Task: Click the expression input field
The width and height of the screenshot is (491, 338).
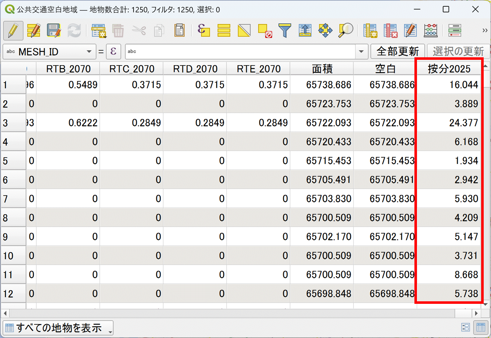Action: click(241, 52)
